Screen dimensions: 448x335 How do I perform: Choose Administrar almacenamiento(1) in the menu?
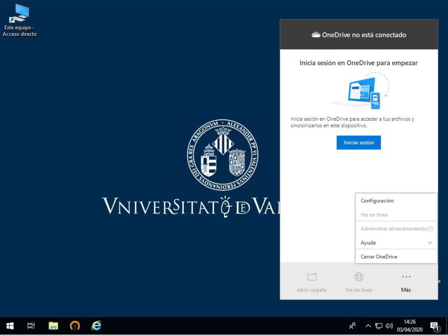[396, 229]
